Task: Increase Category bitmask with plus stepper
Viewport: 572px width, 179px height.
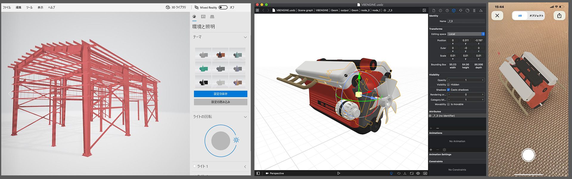Action: point(483,100)
